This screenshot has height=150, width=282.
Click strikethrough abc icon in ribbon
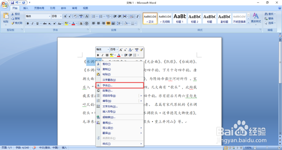click(x=45, y=24)
